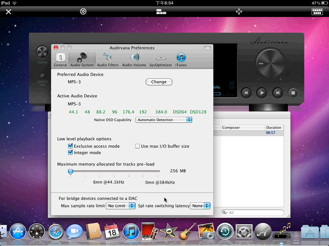Open Dashboard from the dock
Screen dimensions: 329x246
pos(37,232)
